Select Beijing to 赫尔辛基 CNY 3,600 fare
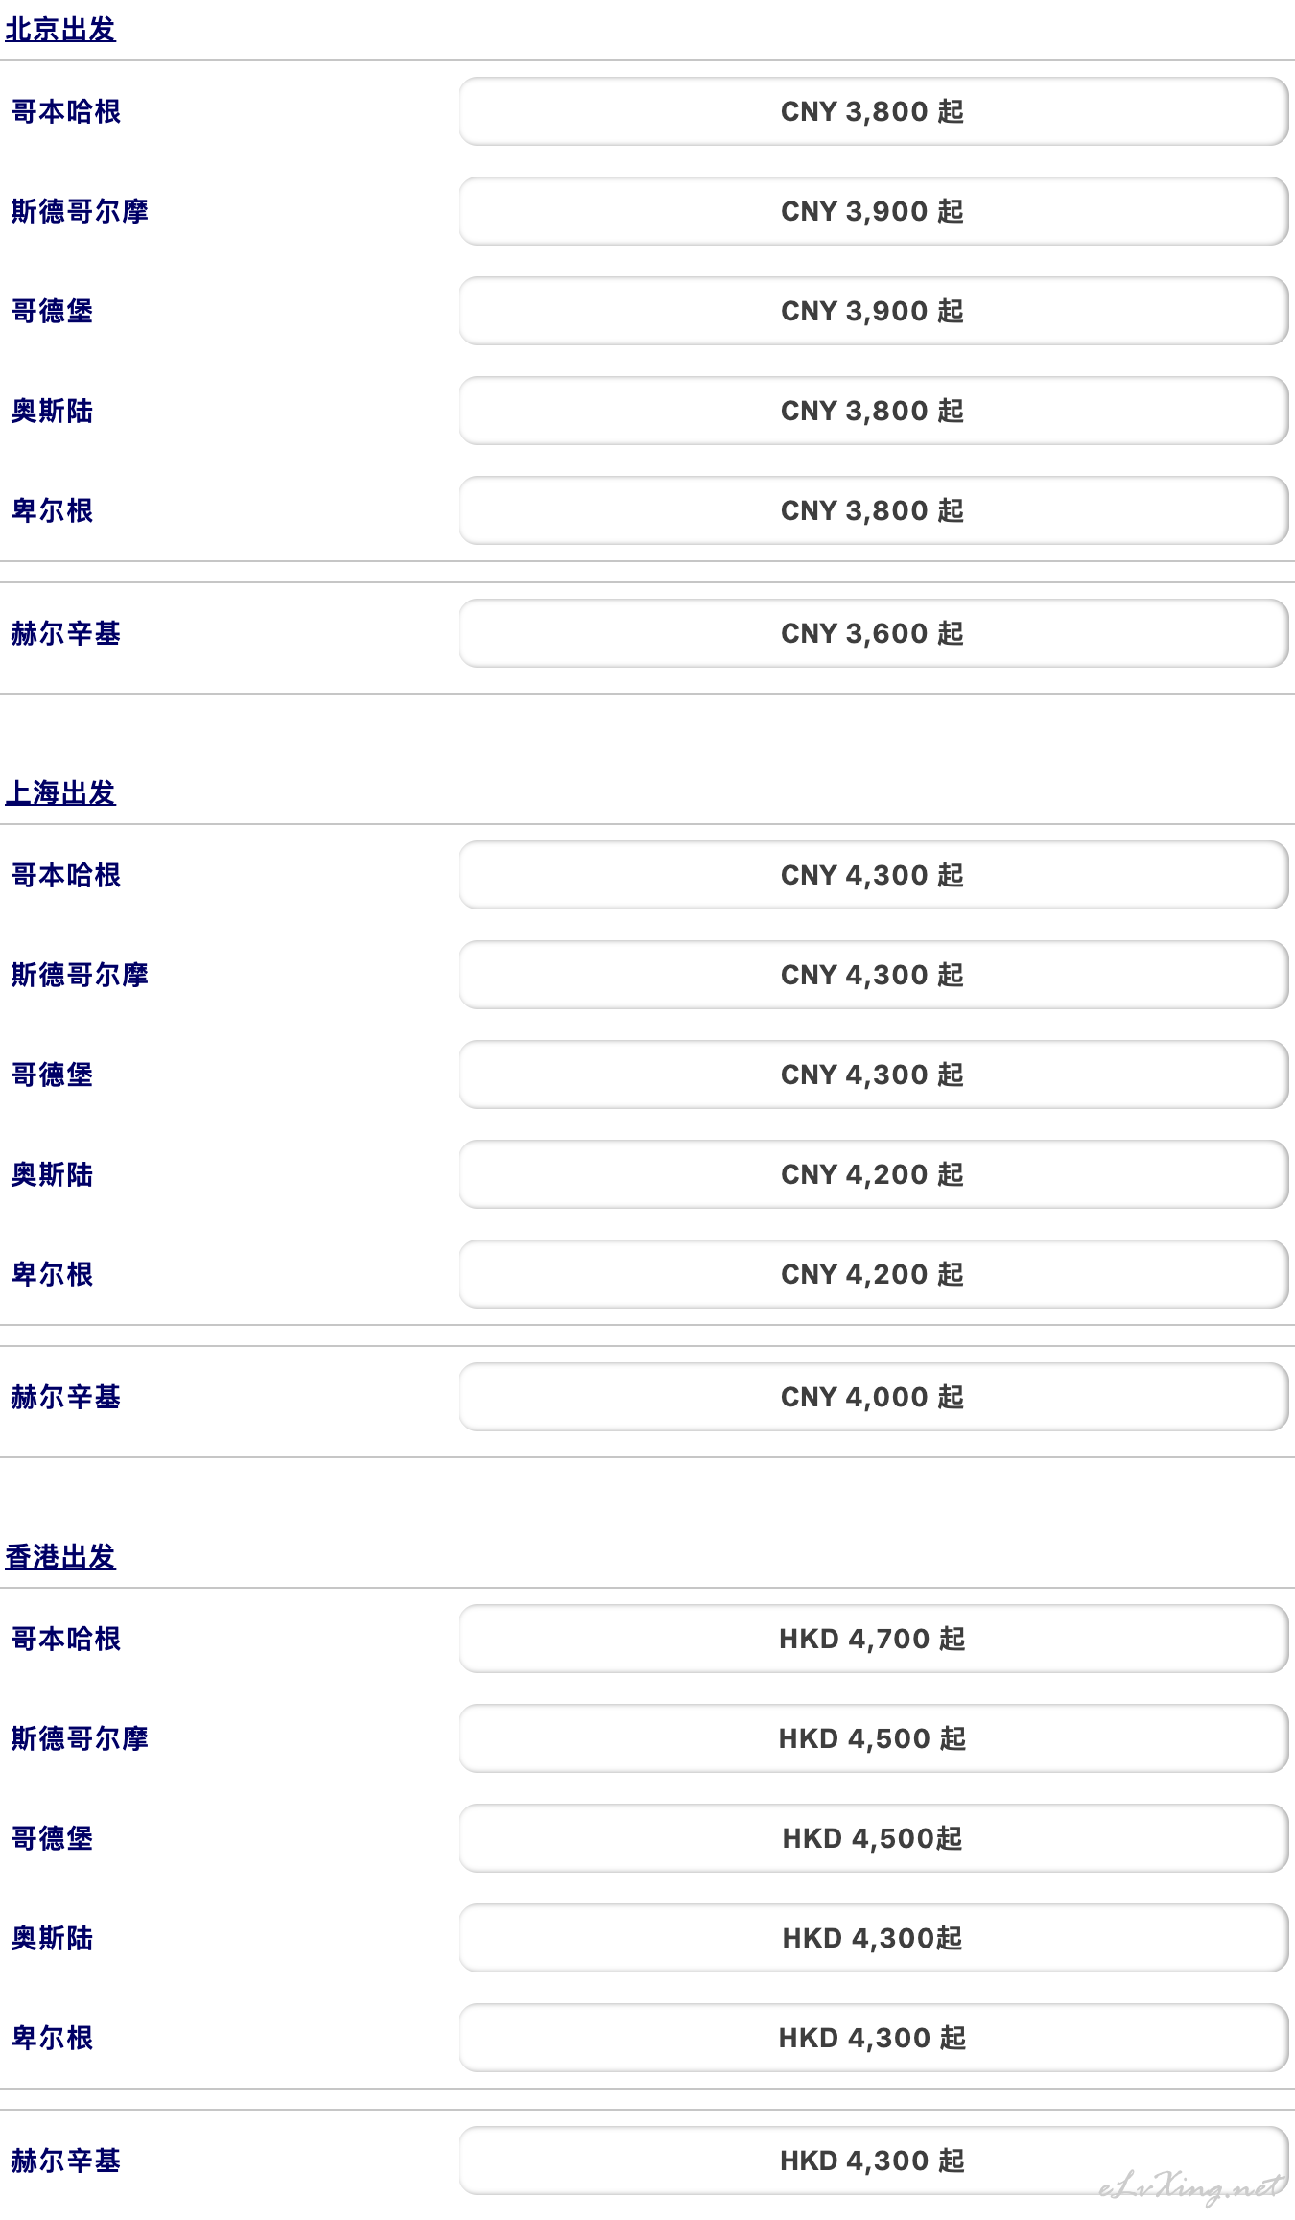The width and height of the screenshot is (1295, 2220). coord(873,633)
